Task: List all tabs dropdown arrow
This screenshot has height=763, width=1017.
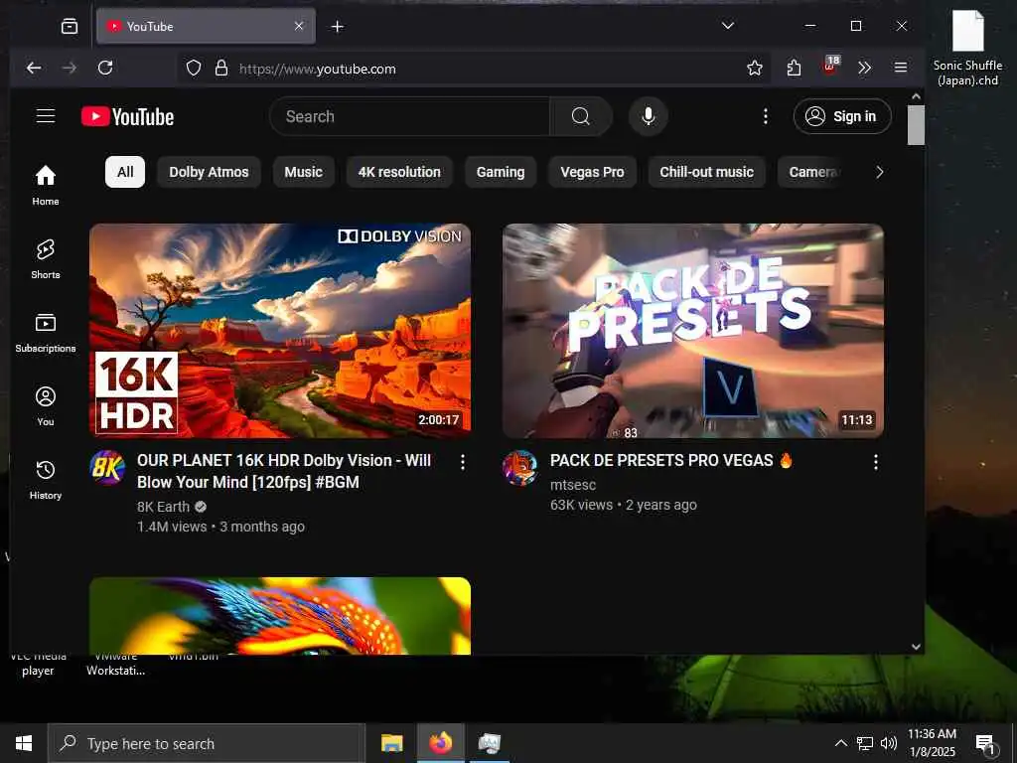Action: coord(728,25)
